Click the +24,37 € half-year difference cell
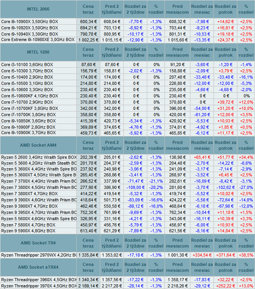The image size is (255, 289). (226, 40)
